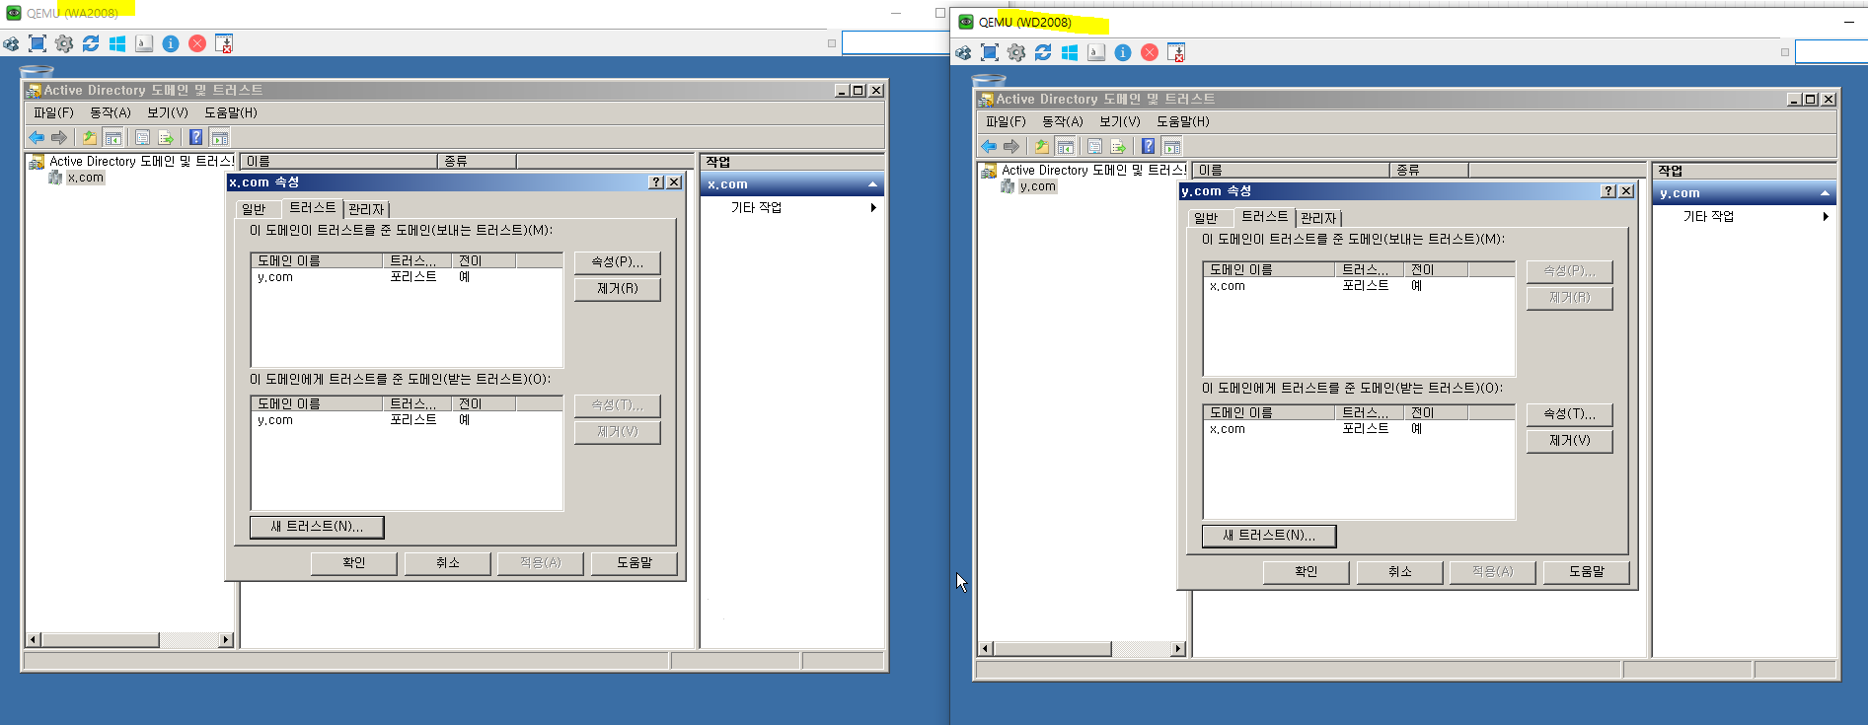
Task: Click the blue Help question icon in the WD2008 MMC
Action: pos(1149,146)
